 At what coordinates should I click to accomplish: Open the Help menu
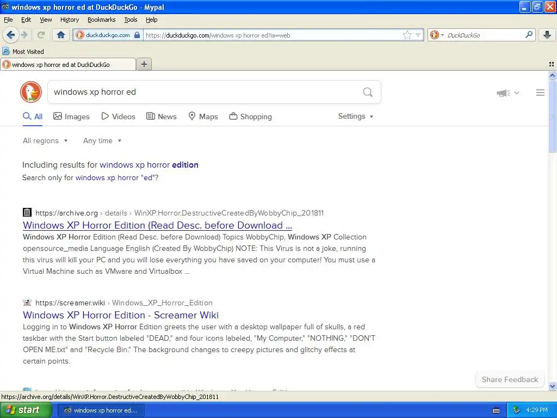click(151, 20)
